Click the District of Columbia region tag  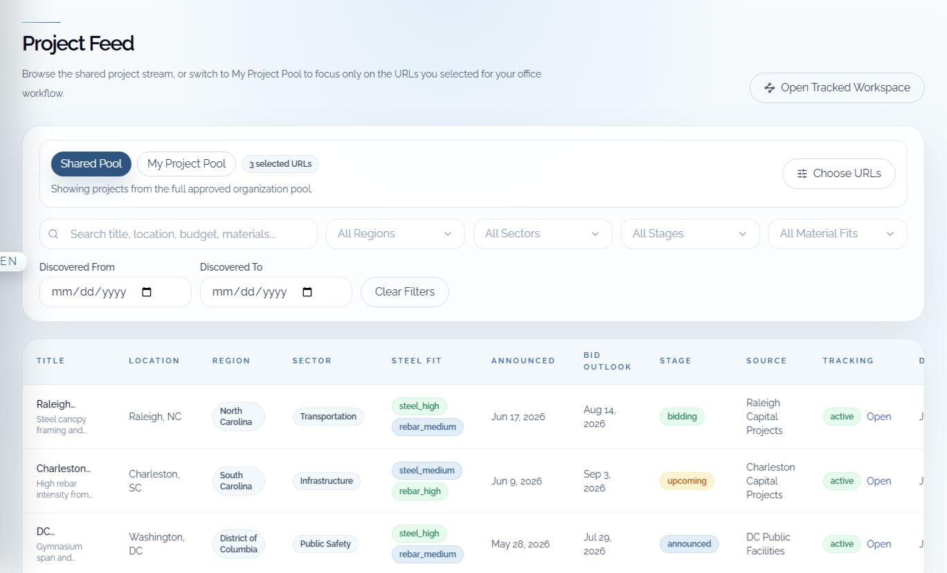(238, 544)
